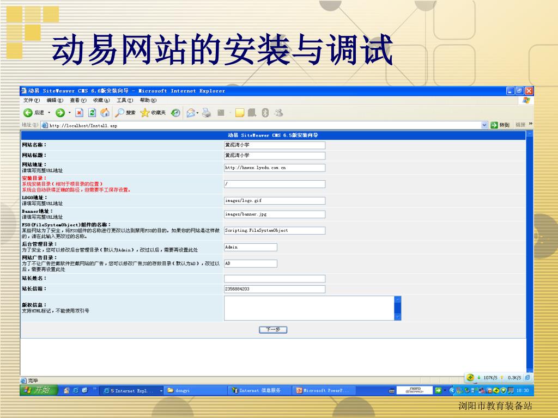558x418 pixels.
Task: Click the Refresh page icon
Action: 92,113
